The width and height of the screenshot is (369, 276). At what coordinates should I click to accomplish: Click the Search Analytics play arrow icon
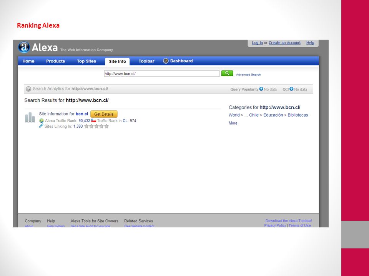pos(28,89)
